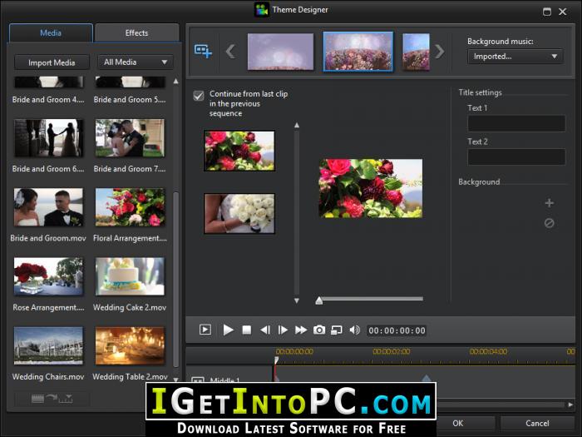
Task: Mute audio with the speaker icon
Action: click(354, 330)
